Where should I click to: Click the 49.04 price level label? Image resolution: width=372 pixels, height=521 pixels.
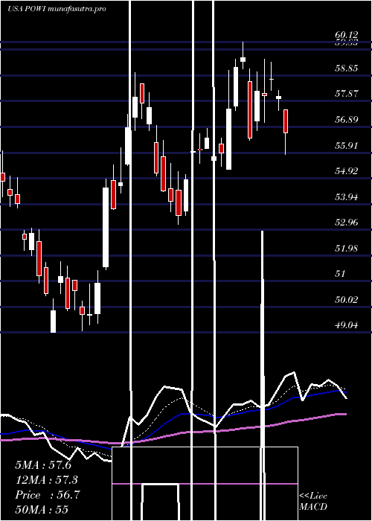(347, 325)
